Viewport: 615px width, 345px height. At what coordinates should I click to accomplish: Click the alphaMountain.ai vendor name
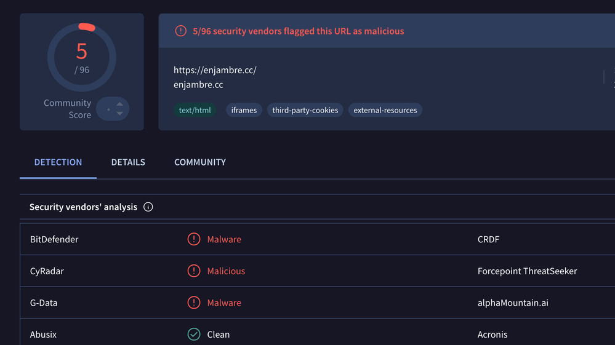coord(512,303)
